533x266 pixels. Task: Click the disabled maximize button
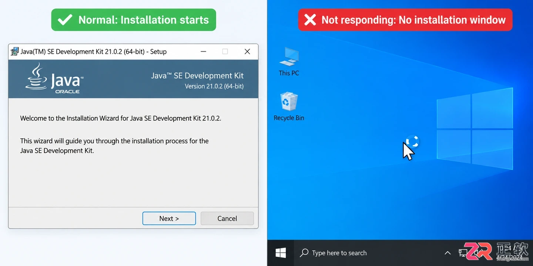point(225,52)
